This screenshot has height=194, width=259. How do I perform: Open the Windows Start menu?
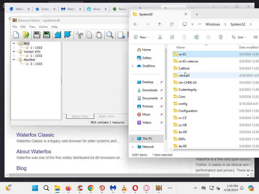[35, 188]
